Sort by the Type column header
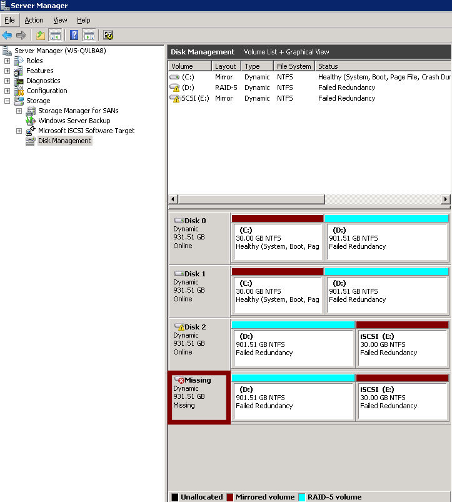Screen dimensions: 452x502 coord(258,66)
